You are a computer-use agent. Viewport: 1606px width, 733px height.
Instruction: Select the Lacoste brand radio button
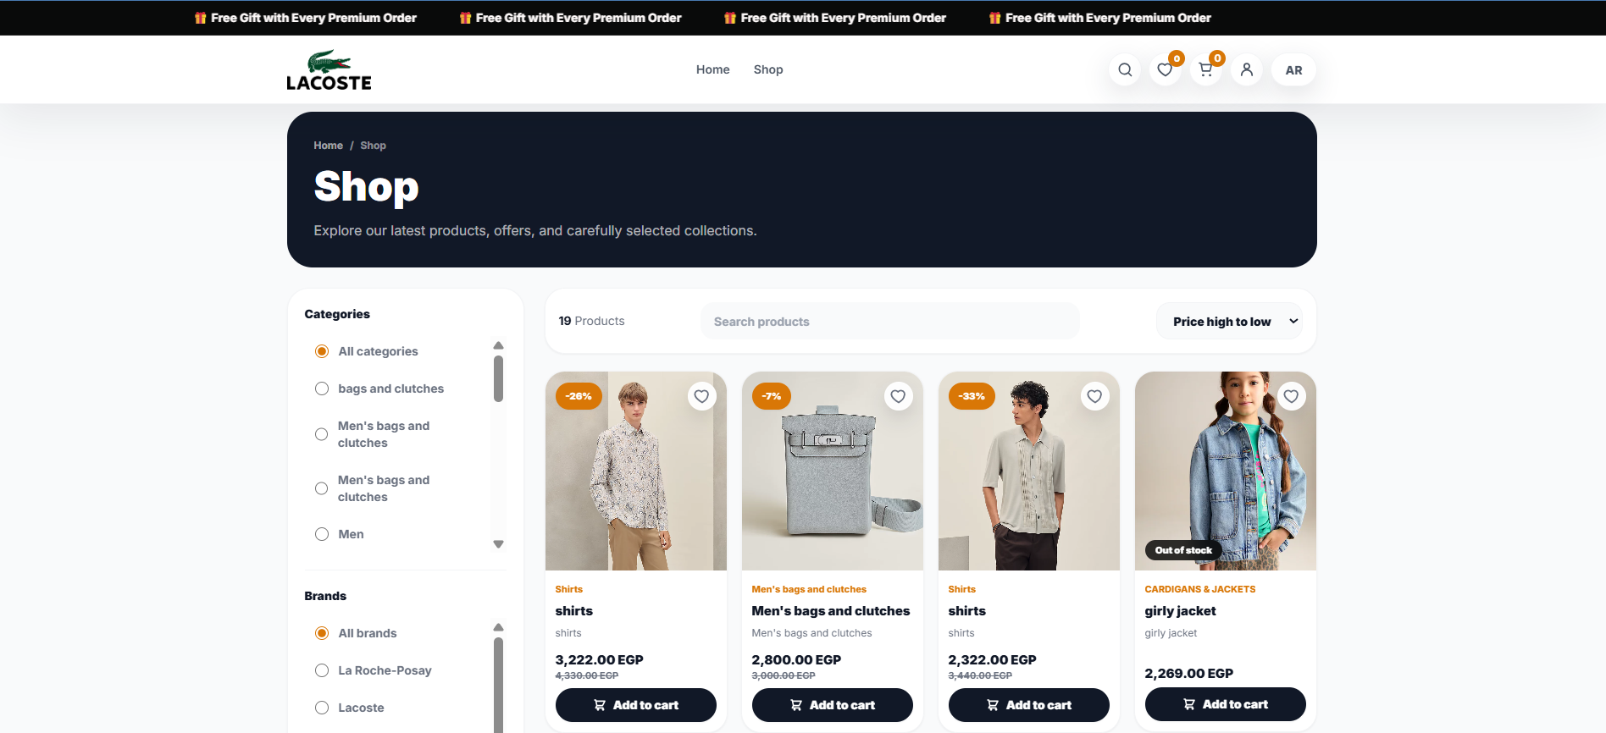pyautogui.click(x=322, y=708)
